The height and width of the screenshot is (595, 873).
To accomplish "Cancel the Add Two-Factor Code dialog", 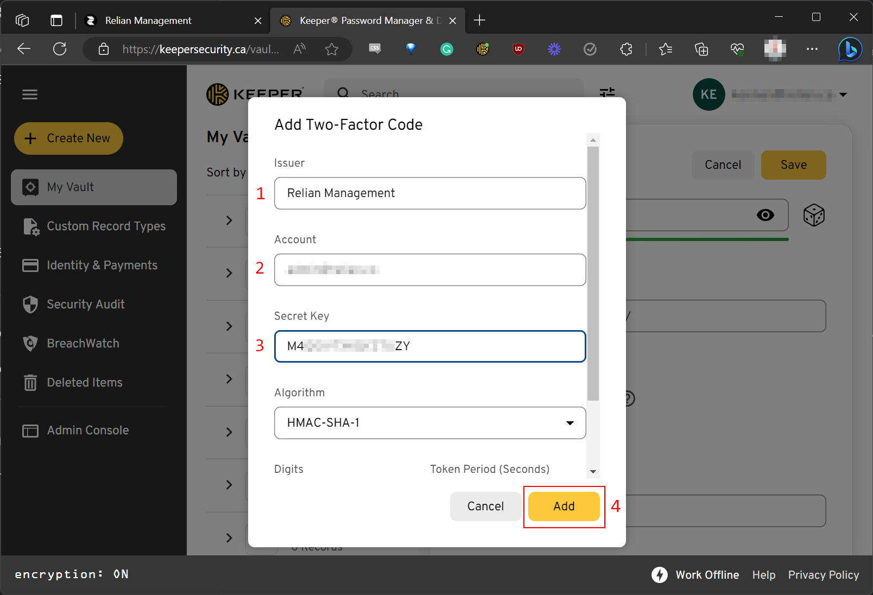I will point(485,507).
